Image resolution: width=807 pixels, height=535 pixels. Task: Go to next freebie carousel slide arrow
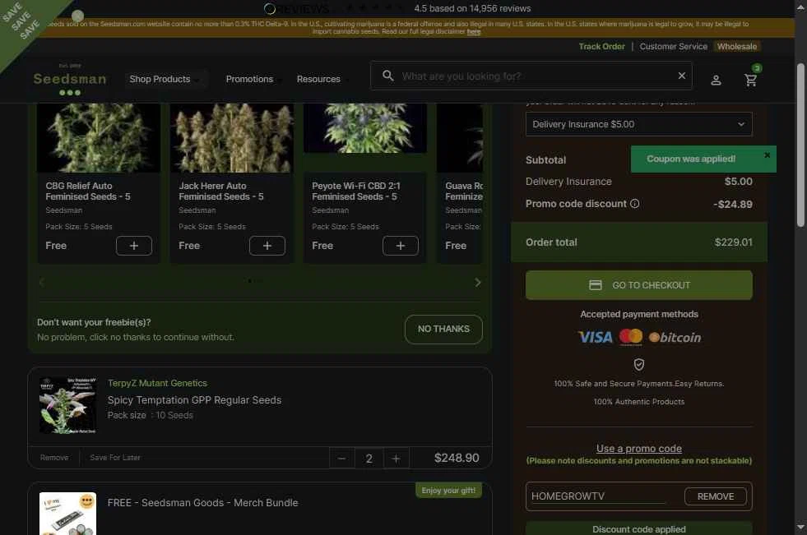[478, 282]
